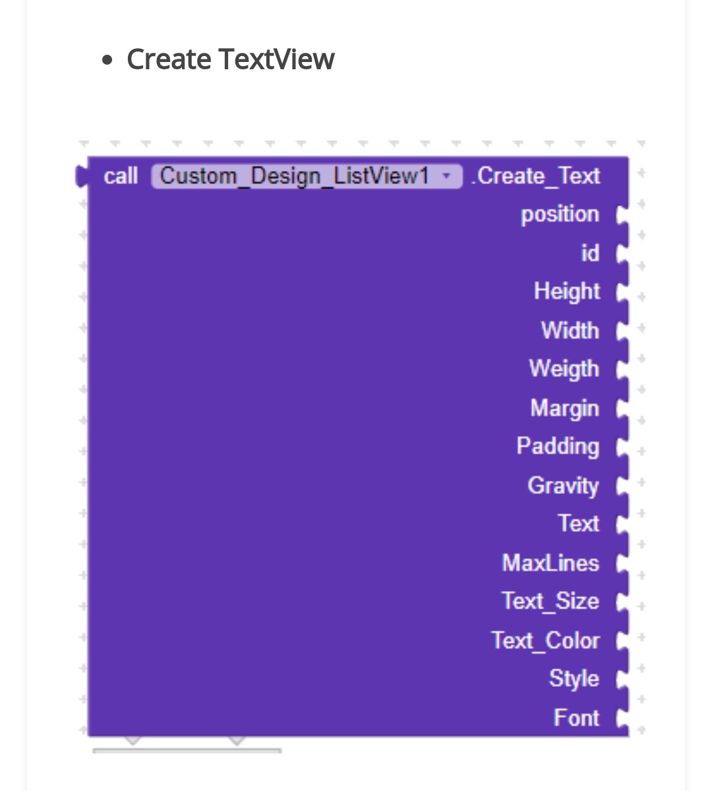Image resolution: width=712 pixels, height=791 pixels.
Task: Click the .Create_Text method label
Action: [535, 176]
